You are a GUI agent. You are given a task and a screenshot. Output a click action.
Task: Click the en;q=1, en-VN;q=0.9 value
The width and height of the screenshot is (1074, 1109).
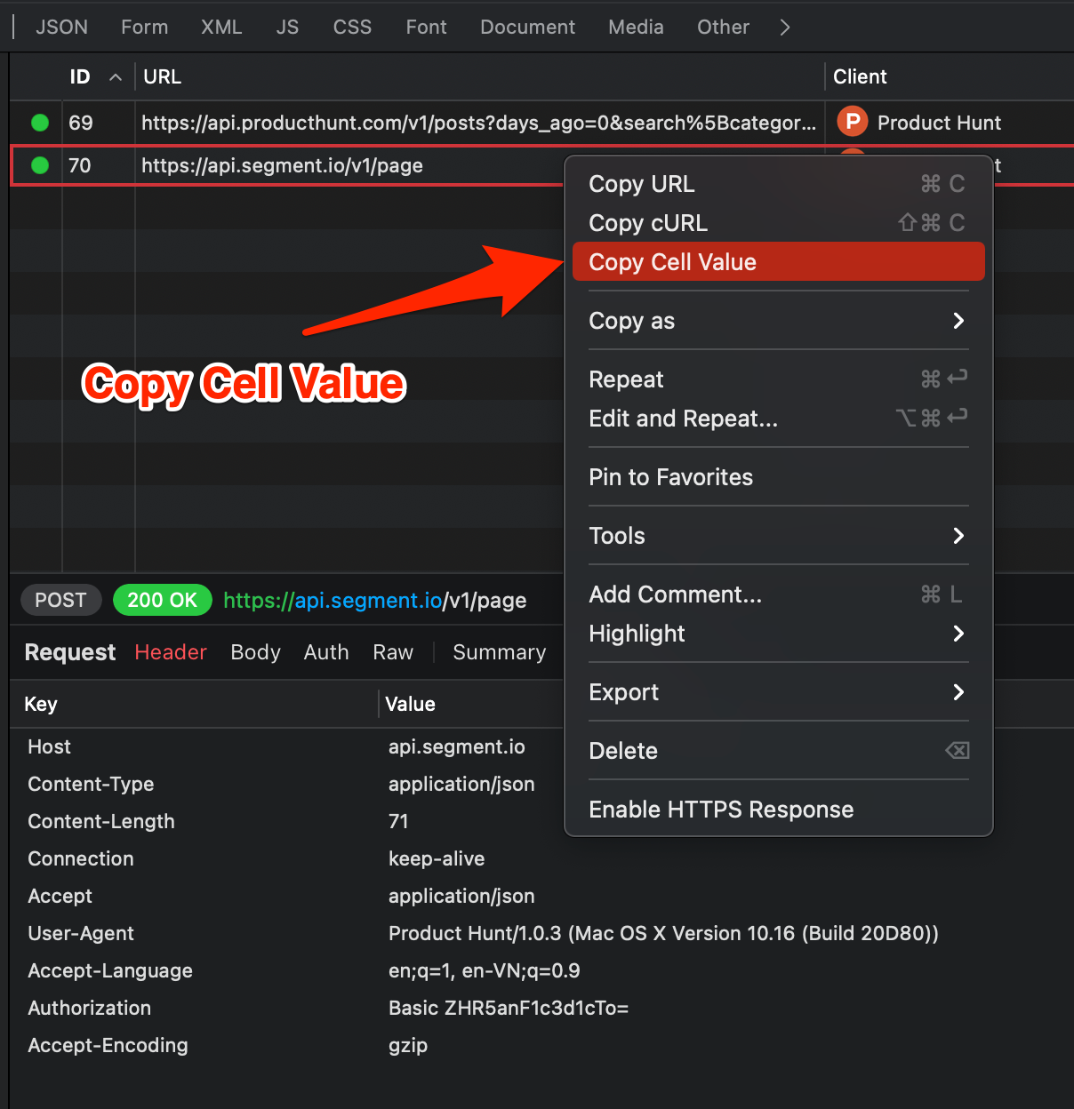[x=485, y=971]
